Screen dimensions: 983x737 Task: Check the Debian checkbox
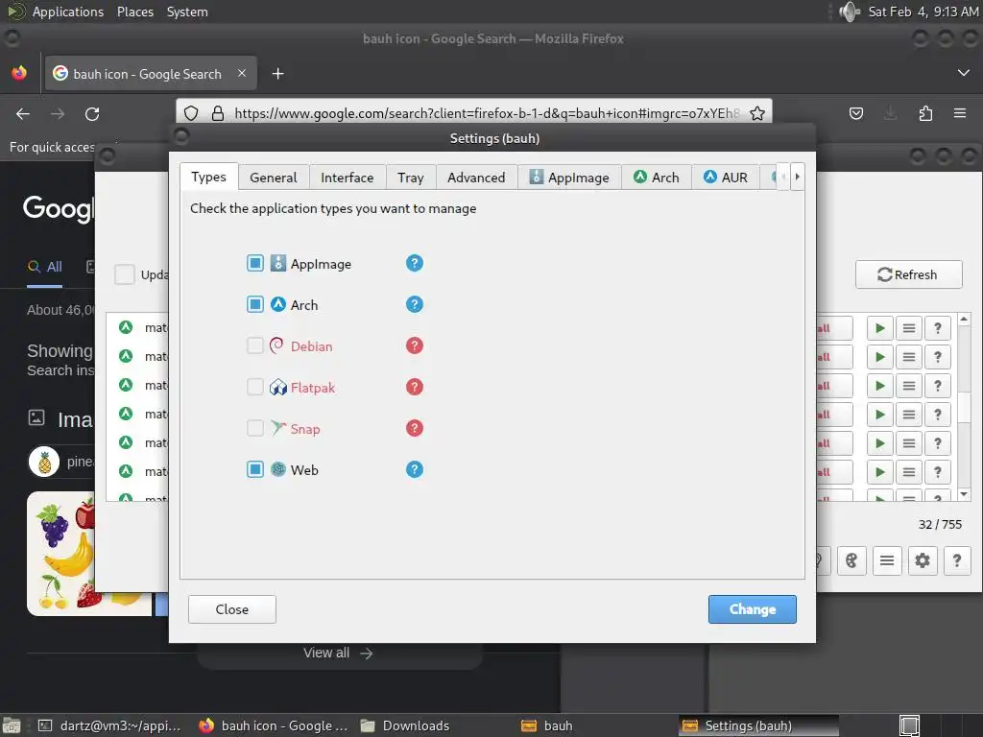255,345
